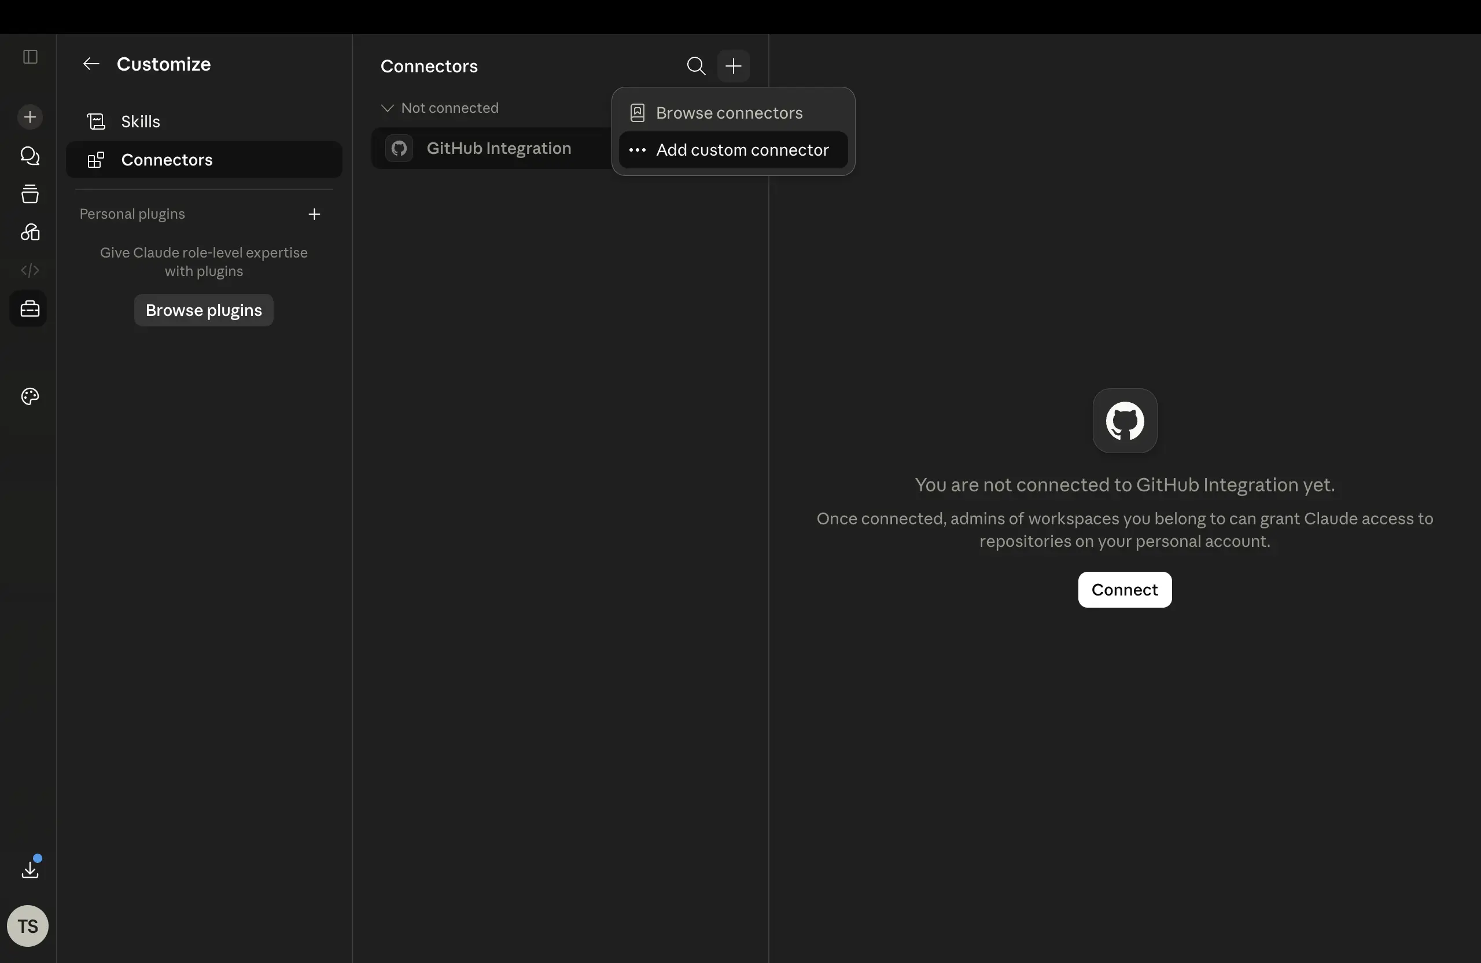1481x963 pixels.
Task: Click 'You are not connected to GitHub Integration yet.'
Action: point(1125,484)
